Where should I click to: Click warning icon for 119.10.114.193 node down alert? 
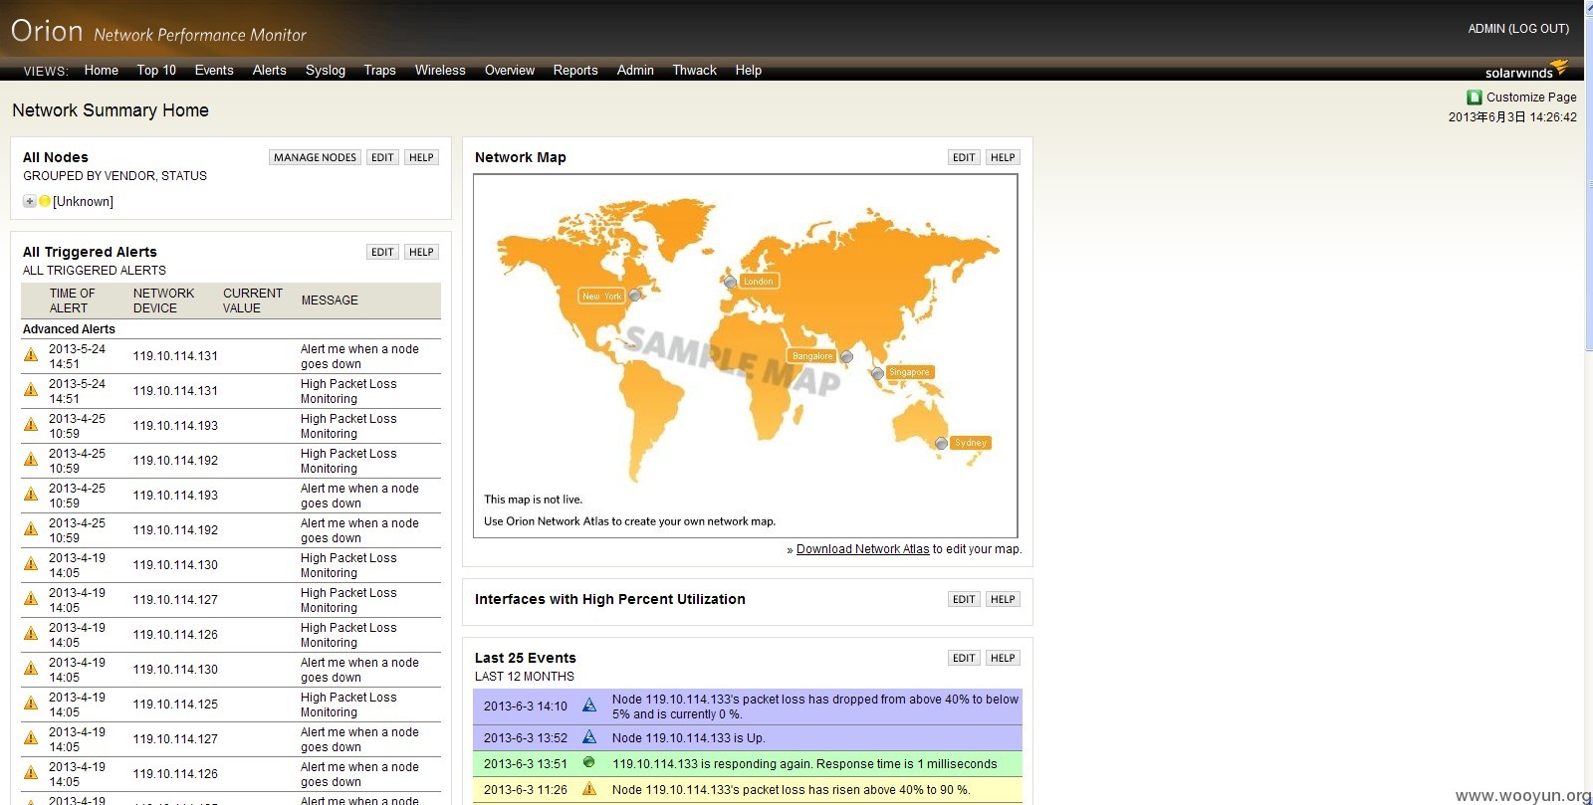pos(31,495)
